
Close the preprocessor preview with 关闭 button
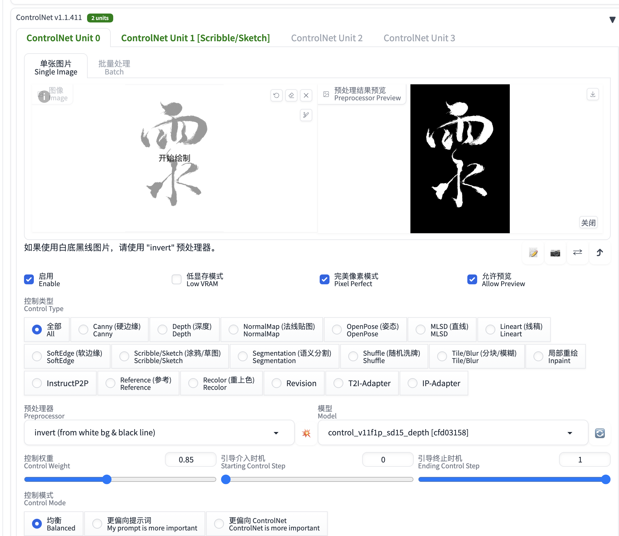(588, 222)
